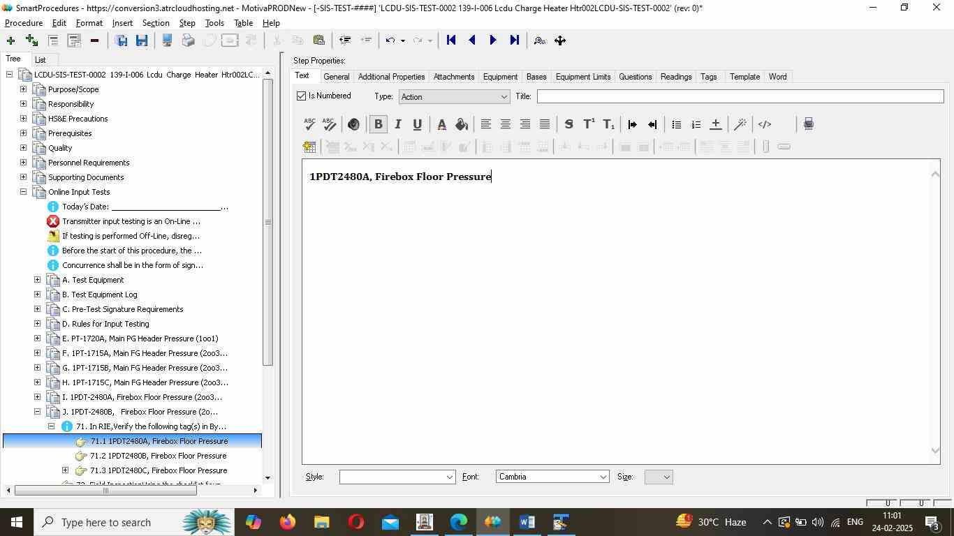954x536 pixels.
Task: Click the tree vertical scrollbar thumb
Action: (x=267, y=223)
